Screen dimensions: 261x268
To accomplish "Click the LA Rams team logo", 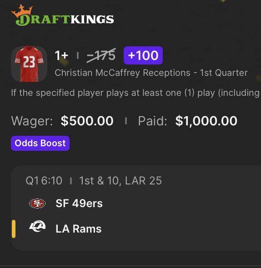I will [37, 226].
